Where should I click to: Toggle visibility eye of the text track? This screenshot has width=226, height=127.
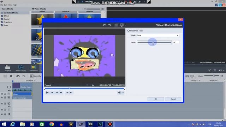coord(2,110)
